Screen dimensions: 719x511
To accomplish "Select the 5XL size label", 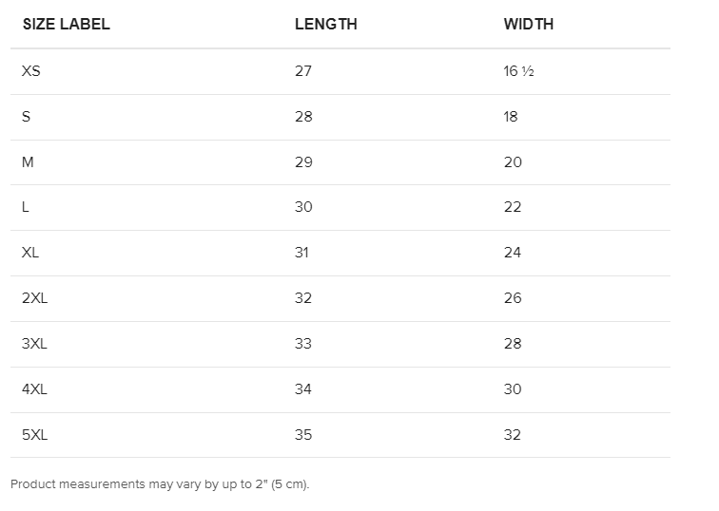I will [34, 434].
